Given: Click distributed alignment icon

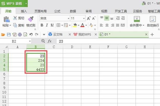Looking at the screenshot, I should (x=123, y=25).
